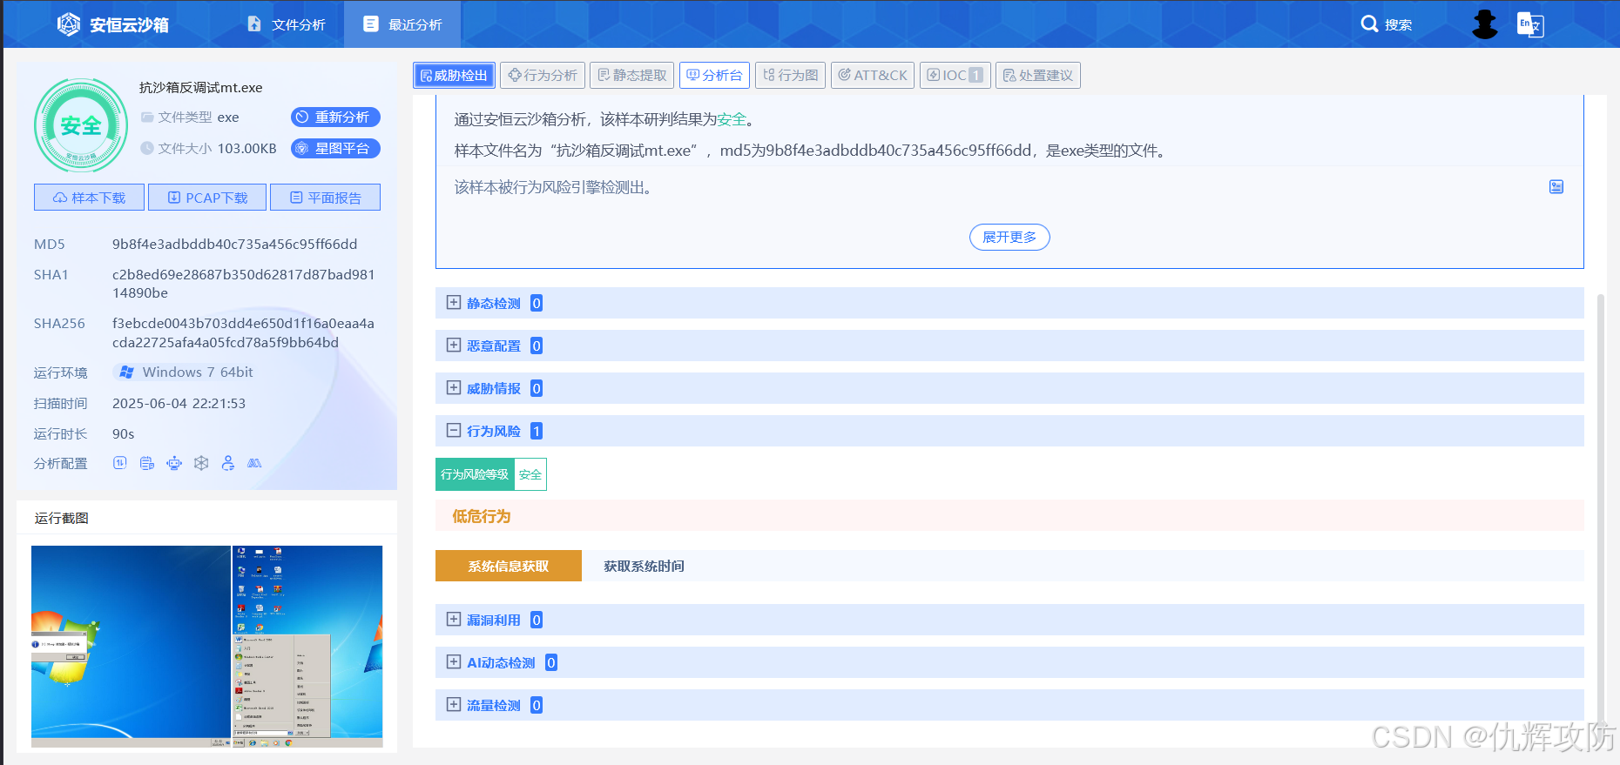Open the user avatar profile icon
1620x765 pixels.
click(x=1485, y=24)
